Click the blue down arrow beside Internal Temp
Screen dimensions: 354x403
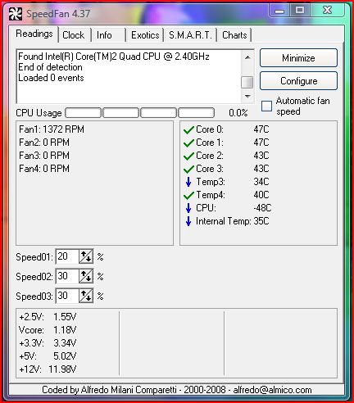(x=188, y=221)
